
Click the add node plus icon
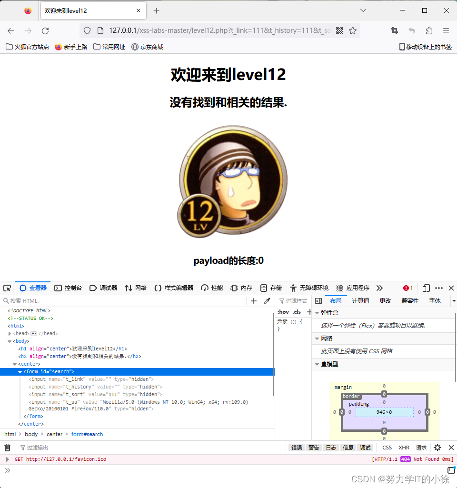click(x=254, y=301)
